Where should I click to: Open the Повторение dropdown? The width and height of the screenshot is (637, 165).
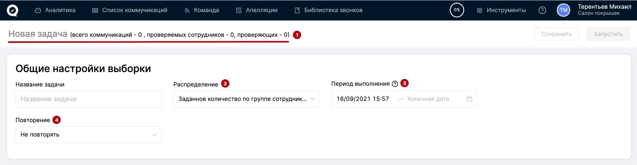[x=89, y=135]
